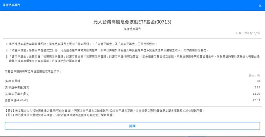Click the 淨值組成項目 header label in blue bar
This screenshot has width=265, height=137.
point(11,5)
